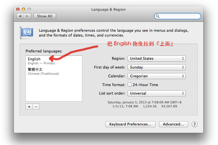Enable the 24-Hour Time checkbox
The height and width of the screenshot is (145, 218).
(x=130, y=85)
